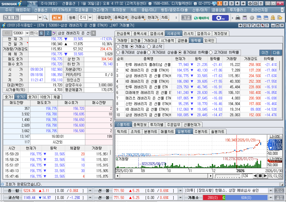286x202 pixels.
Task: Click stock search magnifier next to code field
Action: coord(36,33)
